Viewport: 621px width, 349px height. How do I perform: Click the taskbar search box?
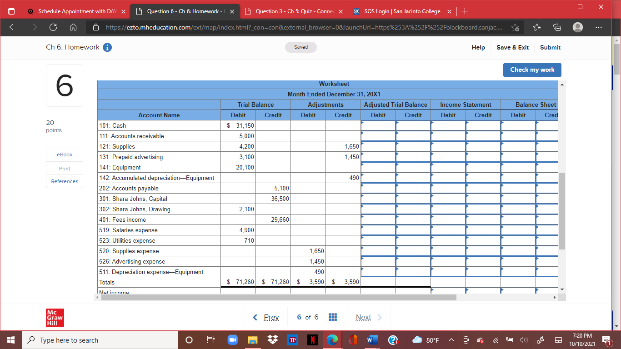pos(100,340)
